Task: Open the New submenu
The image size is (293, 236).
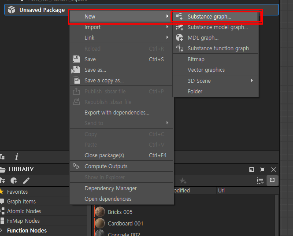Action: [x=121, y=16]
